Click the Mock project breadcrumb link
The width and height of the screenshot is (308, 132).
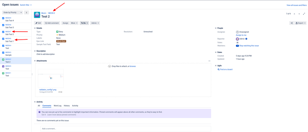click(x=43, y=13)
